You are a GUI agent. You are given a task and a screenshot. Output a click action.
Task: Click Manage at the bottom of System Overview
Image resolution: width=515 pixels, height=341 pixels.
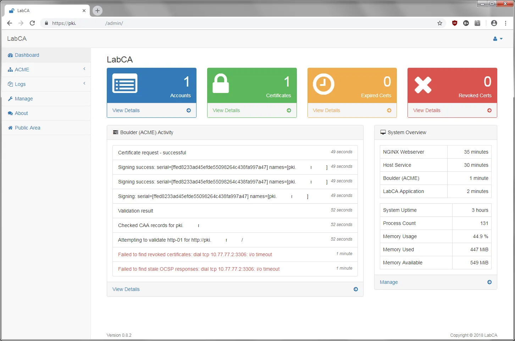click(x=389, y=282)
